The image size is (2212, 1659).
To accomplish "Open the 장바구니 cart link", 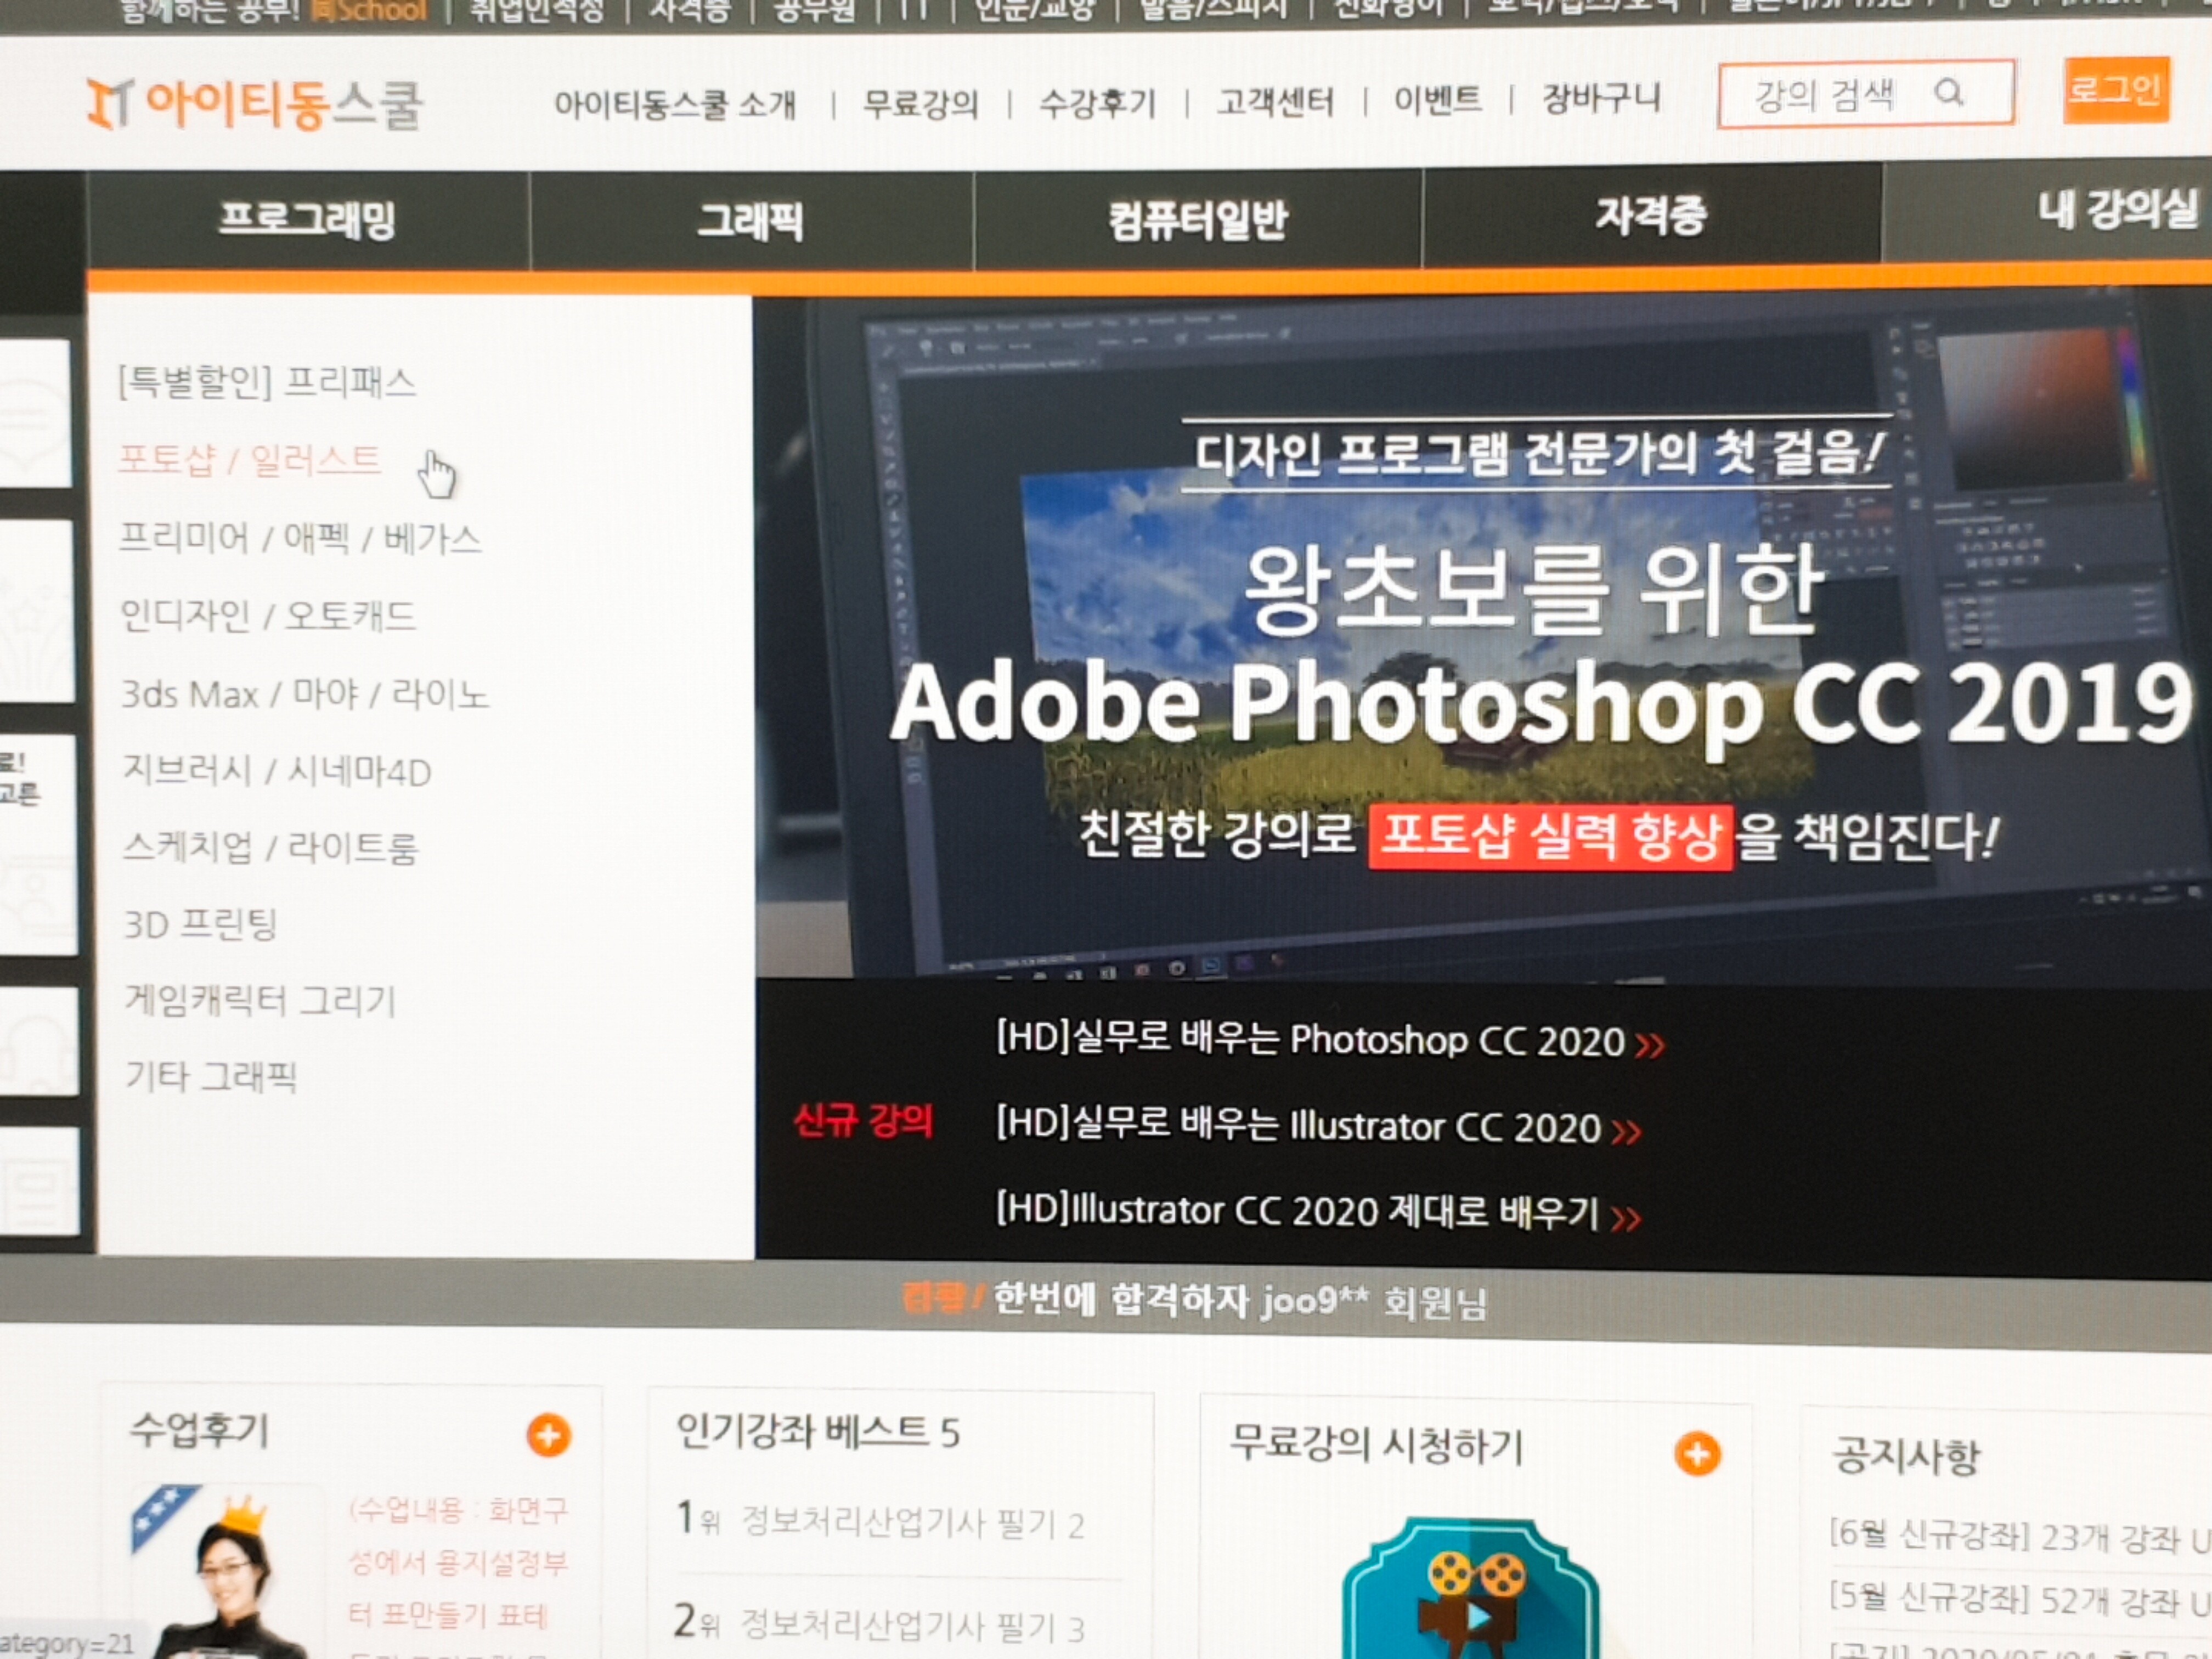I will click(1601, 98).
